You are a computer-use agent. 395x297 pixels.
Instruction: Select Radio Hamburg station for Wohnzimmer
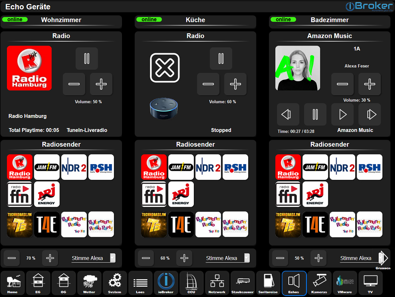pyautogui.click(x=20, y=167)
